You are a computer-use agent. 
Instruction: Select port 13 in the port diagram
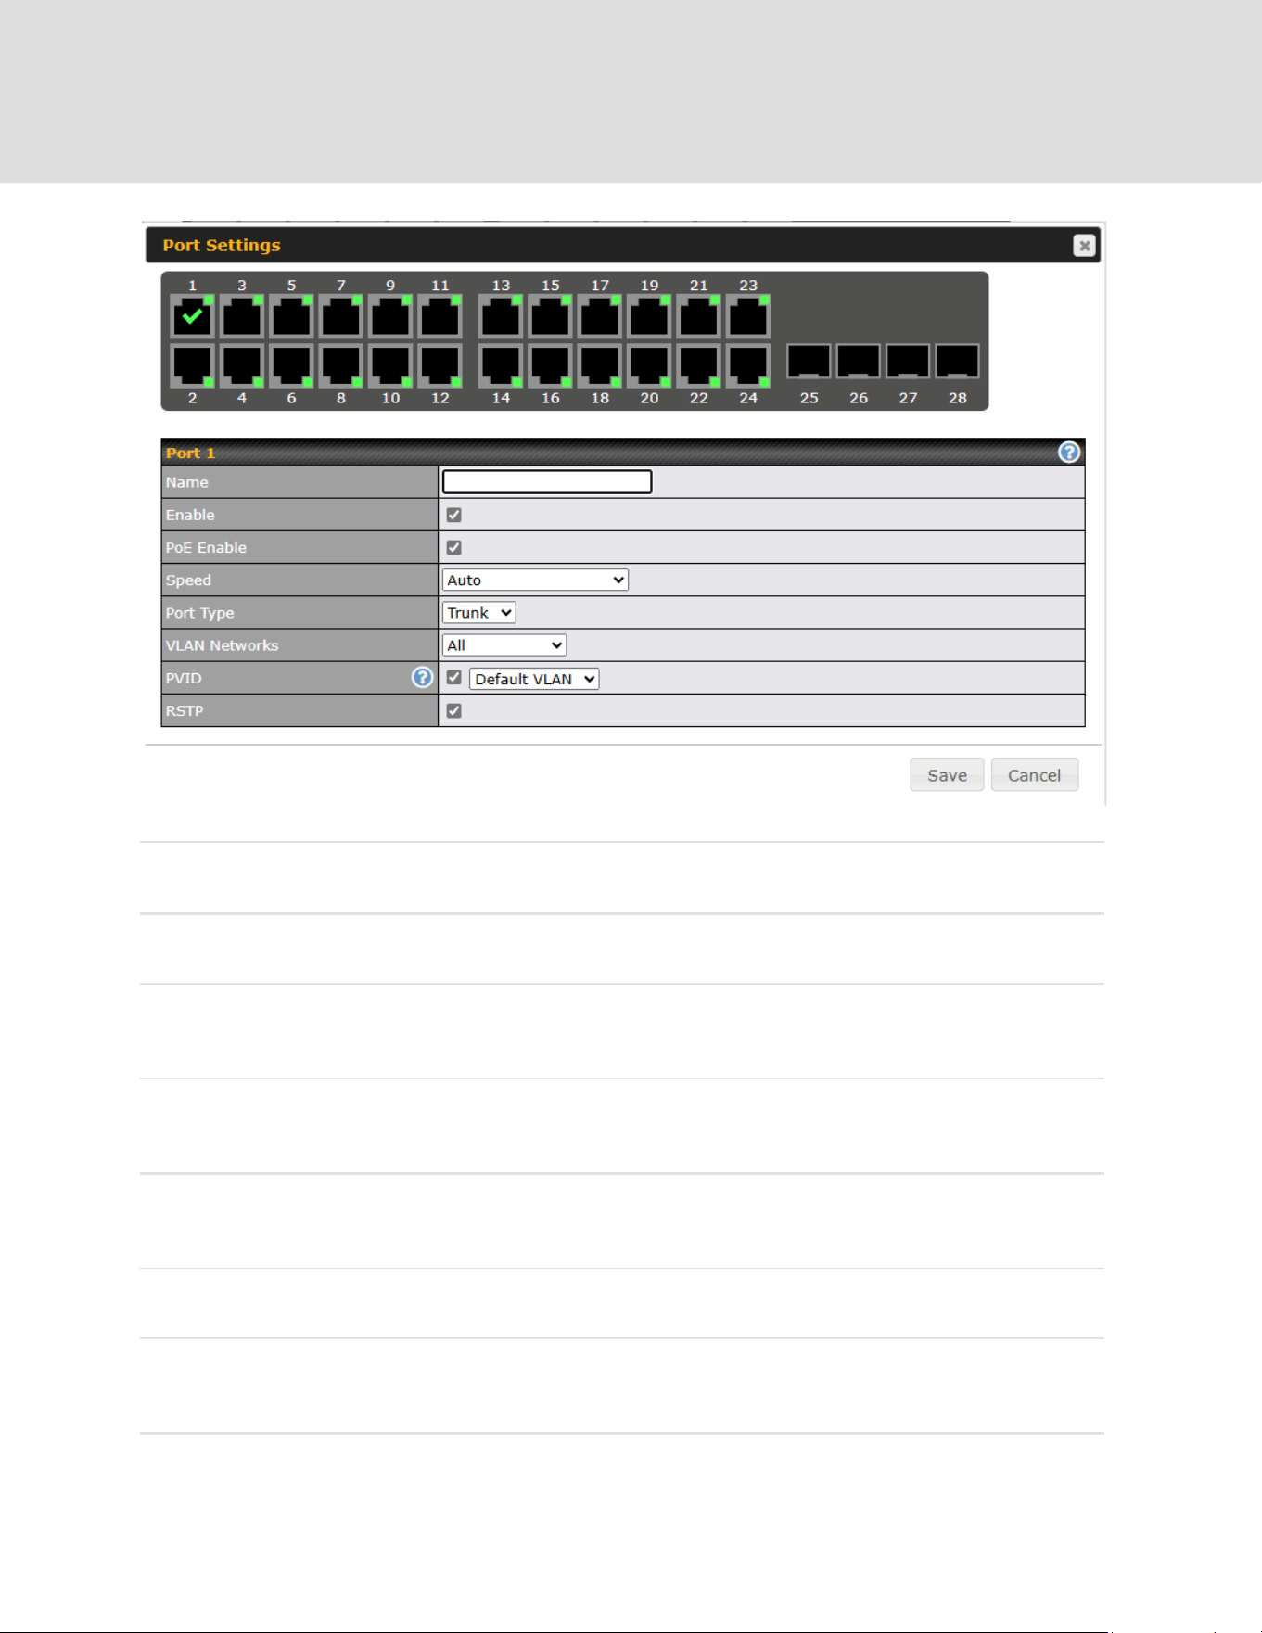501,317
